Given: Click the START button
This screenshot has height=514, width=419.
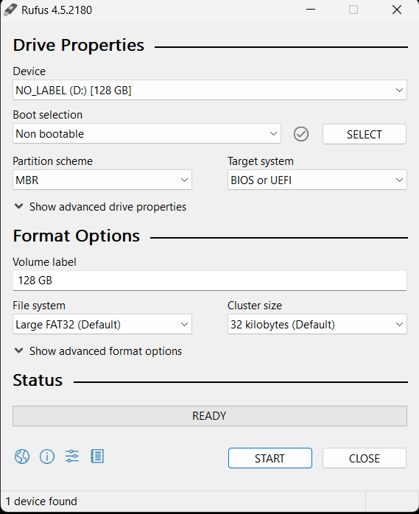Looking at the screenshot, I should (270, 458).
